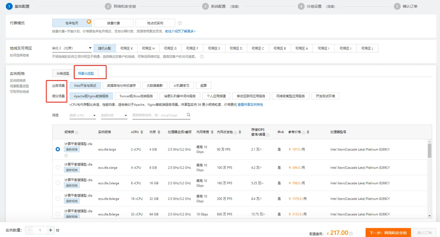The image size is (440, 237).
Task: Select Tomcat或JBoss后端服务 sub-scenario
Action: click(x=136, y=96)
